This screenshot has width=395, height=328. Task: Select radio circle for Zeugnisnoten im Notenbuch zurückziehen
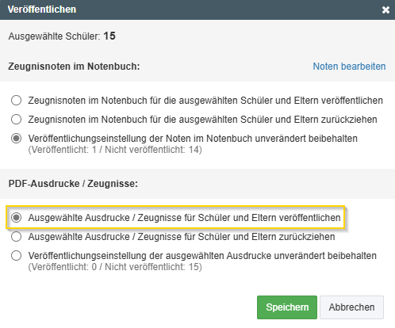coord(17,120)
